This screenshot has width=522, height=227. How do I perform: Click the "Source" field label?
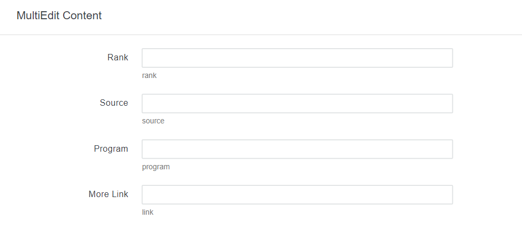pyautogui.click(x=114, y=103)
